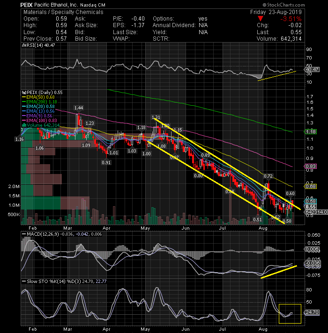Image resolution: width=328 pixels, height=333 pixels.
Task: Click the pink EMA(100) legend line swatch
Action: click(24, 121)
